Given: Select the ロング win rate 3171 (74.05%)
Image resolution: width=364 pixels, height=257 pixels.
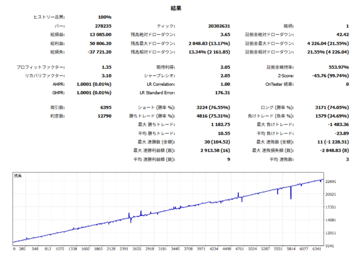Looking at the screenshot, I should pos(330,107).
